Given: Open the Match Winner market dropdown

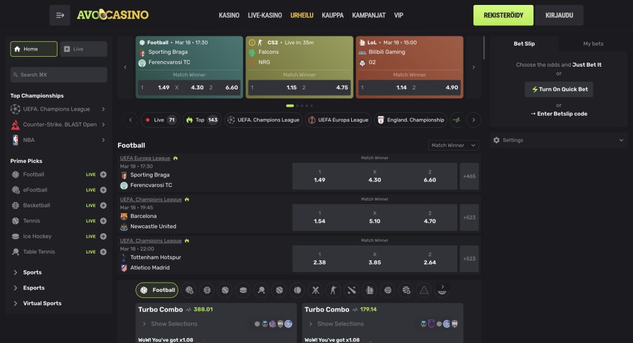Looking at the screenshot, I should (x=453, y=146).
